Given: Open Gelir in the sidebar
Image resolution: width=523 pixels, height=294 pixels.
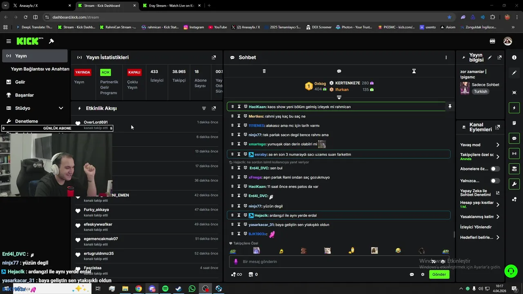Looking at the screenshot, I should click(20, 82).
